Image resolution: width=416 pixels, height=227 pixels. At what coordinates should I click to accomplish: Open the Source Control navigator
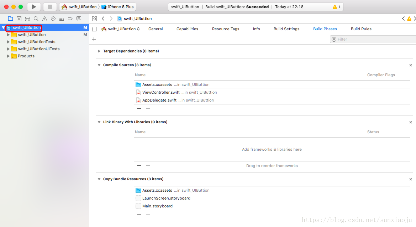pyautogui.click(x=19, y=19)
